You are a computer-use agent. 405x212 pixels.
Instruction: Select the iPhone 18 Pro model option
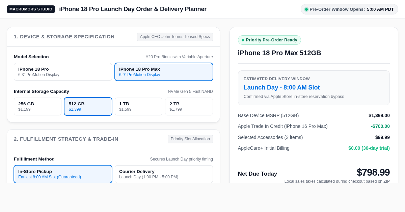point(63,72)
